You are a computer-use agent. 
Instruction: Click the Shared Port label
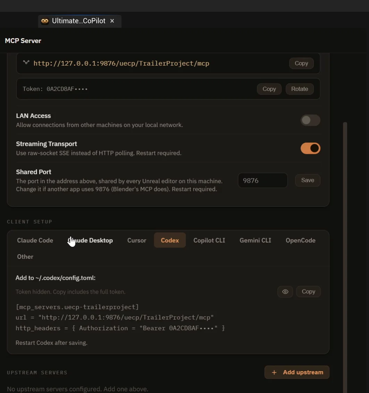click(x=34, y=172)
